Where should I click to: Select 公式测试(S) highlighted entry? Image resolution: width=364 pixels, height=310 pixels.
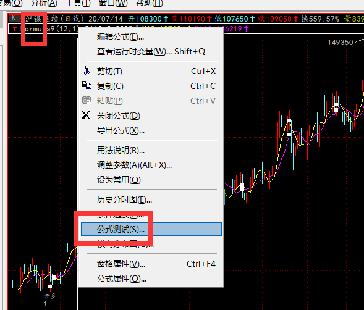coord(151,229)
